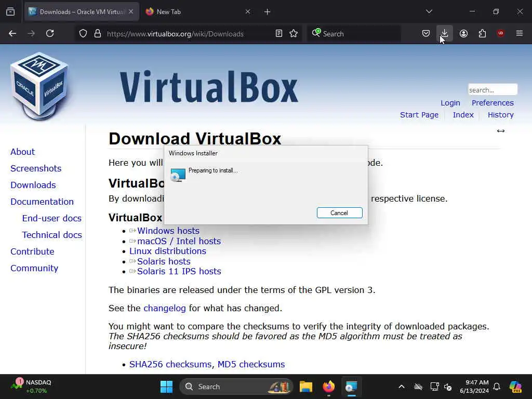Click the macOS / Intel hosts link
This screenshot has height=399, width=532.
179,241
